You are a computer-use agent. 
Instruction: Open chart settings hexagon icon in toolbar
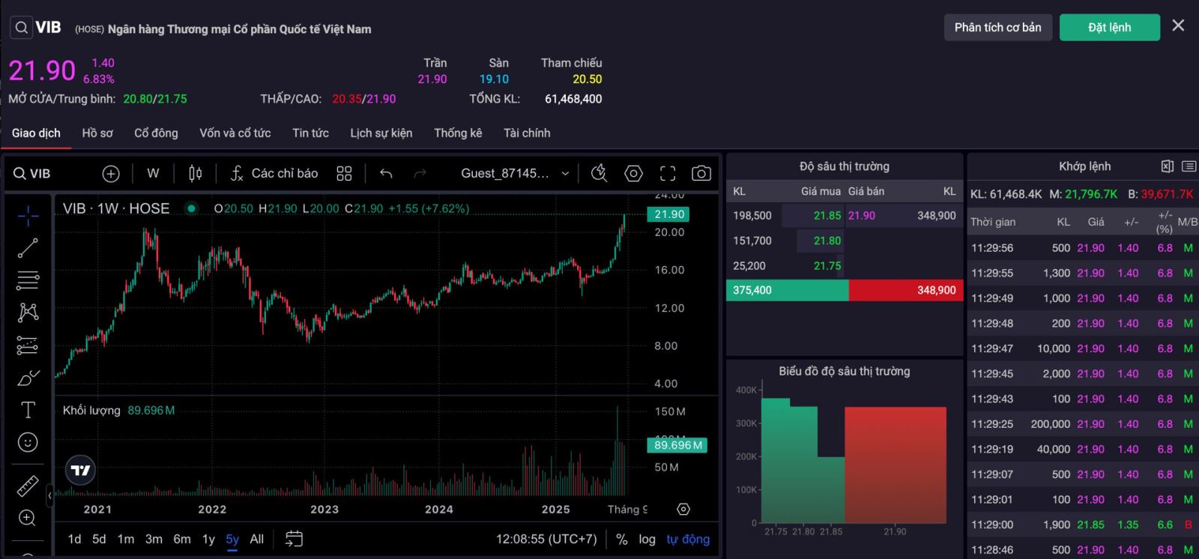633,174
